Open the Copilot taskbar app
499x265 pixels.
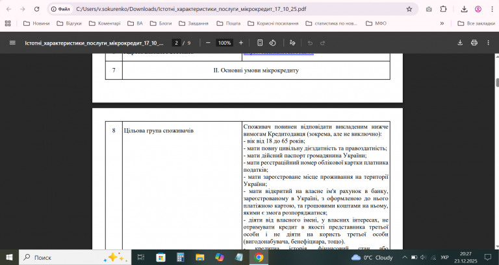220,257
